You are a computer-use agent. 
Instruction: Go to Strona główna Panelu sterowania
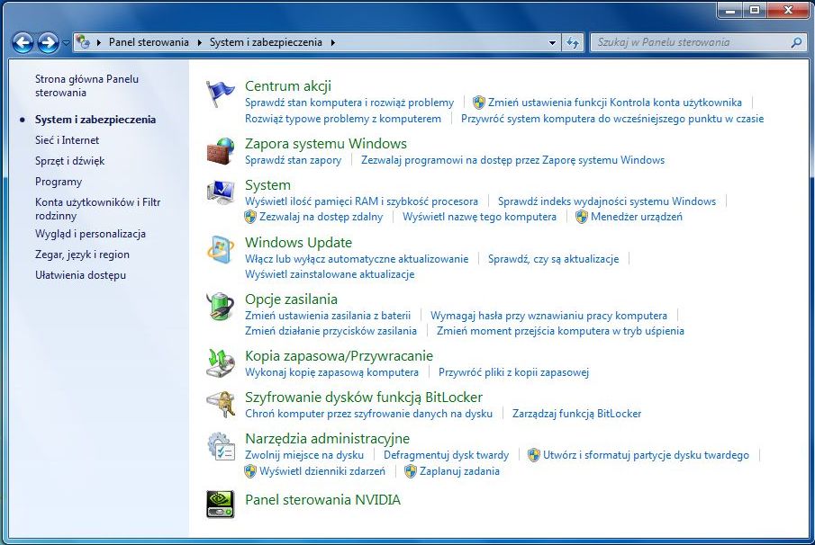pyautogui.click(x=86, y=85)
